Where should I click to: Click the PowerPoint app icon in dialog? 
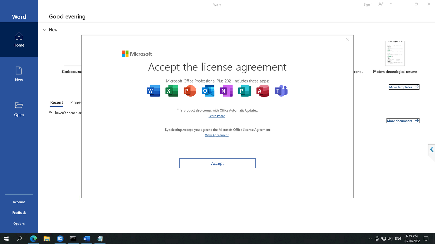pos(190,91)
